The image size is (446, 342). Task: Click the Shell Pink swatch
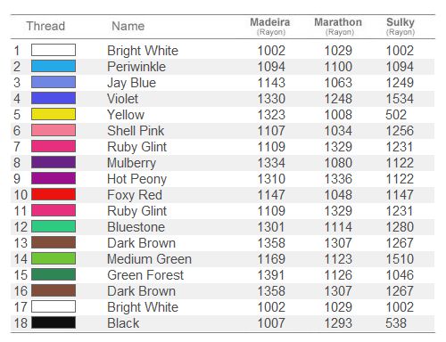(x=54, y=130)
